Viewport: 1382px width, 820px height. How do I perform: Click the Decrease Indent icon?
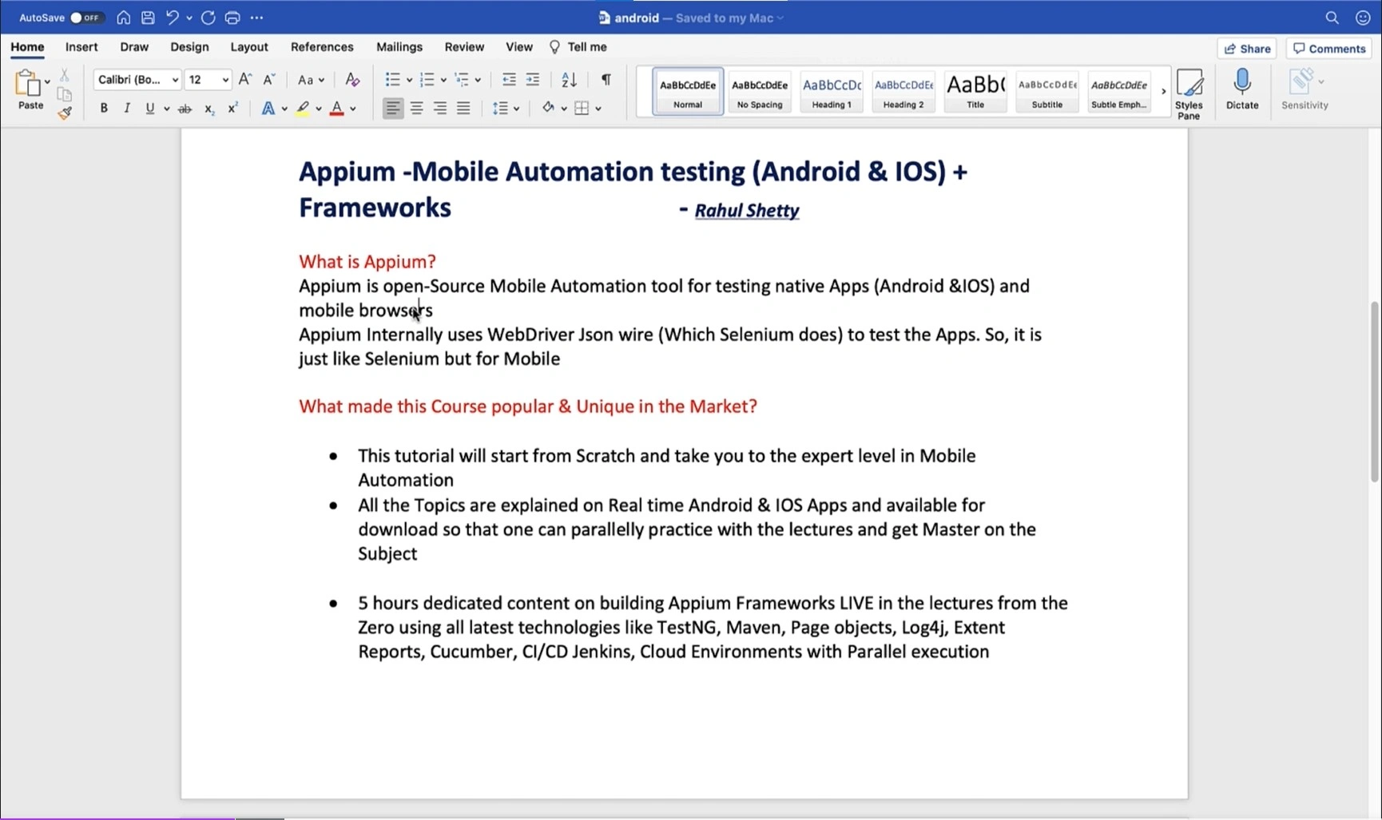point(509,80)
